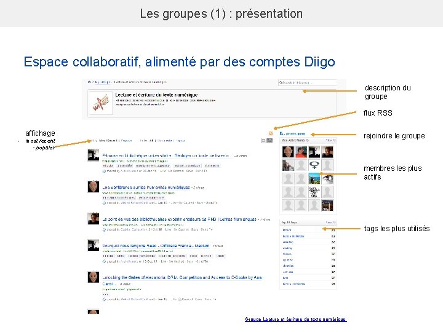Filter the list to All items

pos(151,140)
